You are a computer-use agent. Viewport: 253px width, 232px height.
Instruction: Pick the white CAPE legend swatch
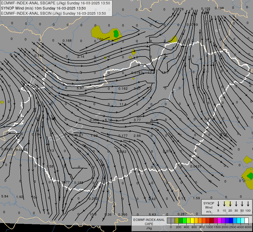(247, 220)
